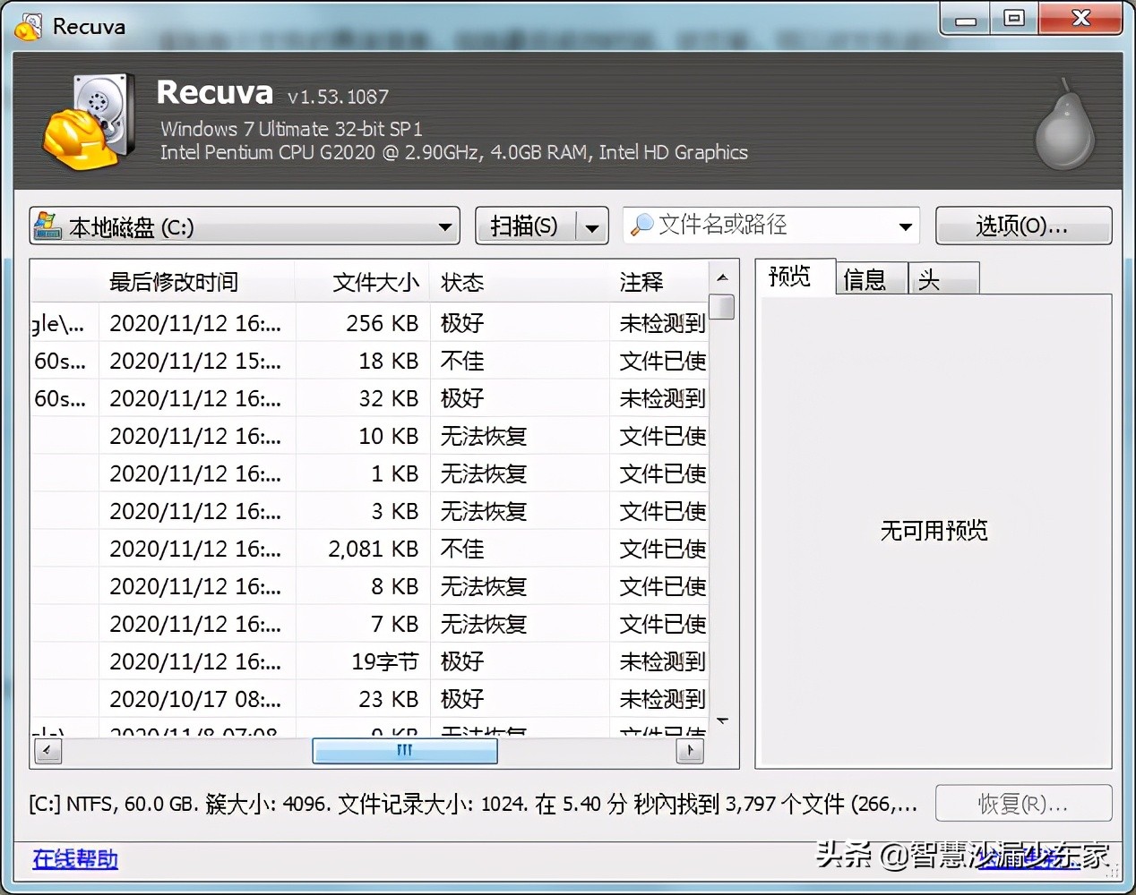
Task: Switch to the 头 tab
Action: tap(942, 278)
